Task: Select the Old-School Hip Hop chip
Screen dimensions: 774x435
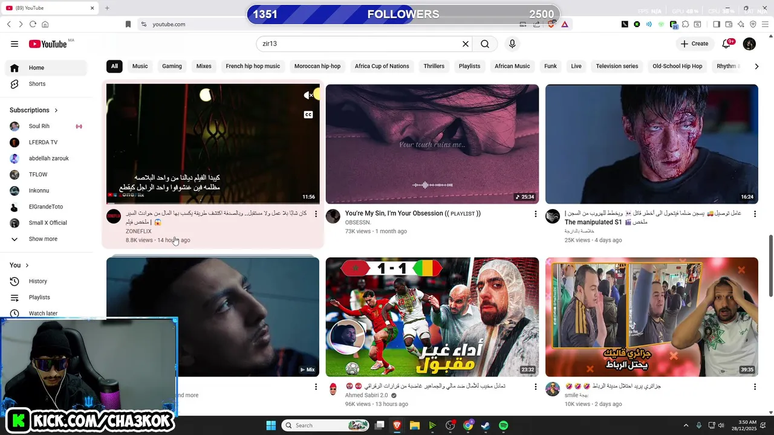Action: [x=677, y=66]
